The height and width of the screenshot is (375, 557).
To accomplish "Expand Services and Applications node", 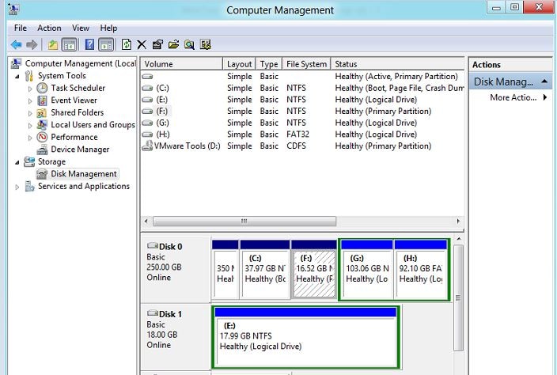I will (17, 187).
